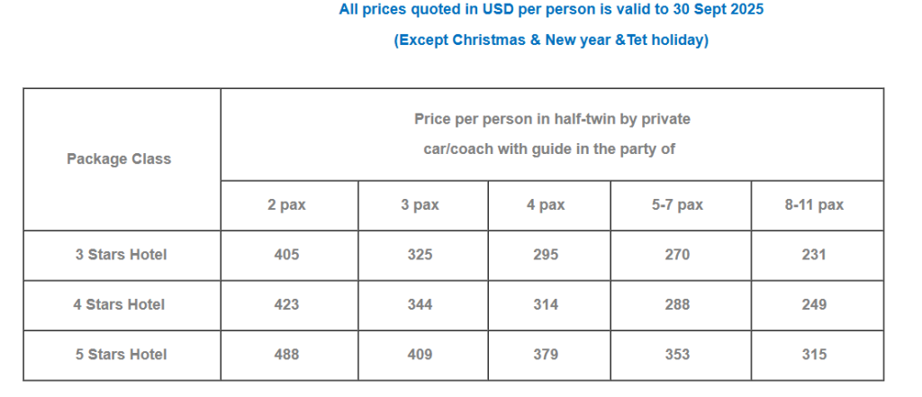Select price 423 in 4 Stars row

click(287, 305)
